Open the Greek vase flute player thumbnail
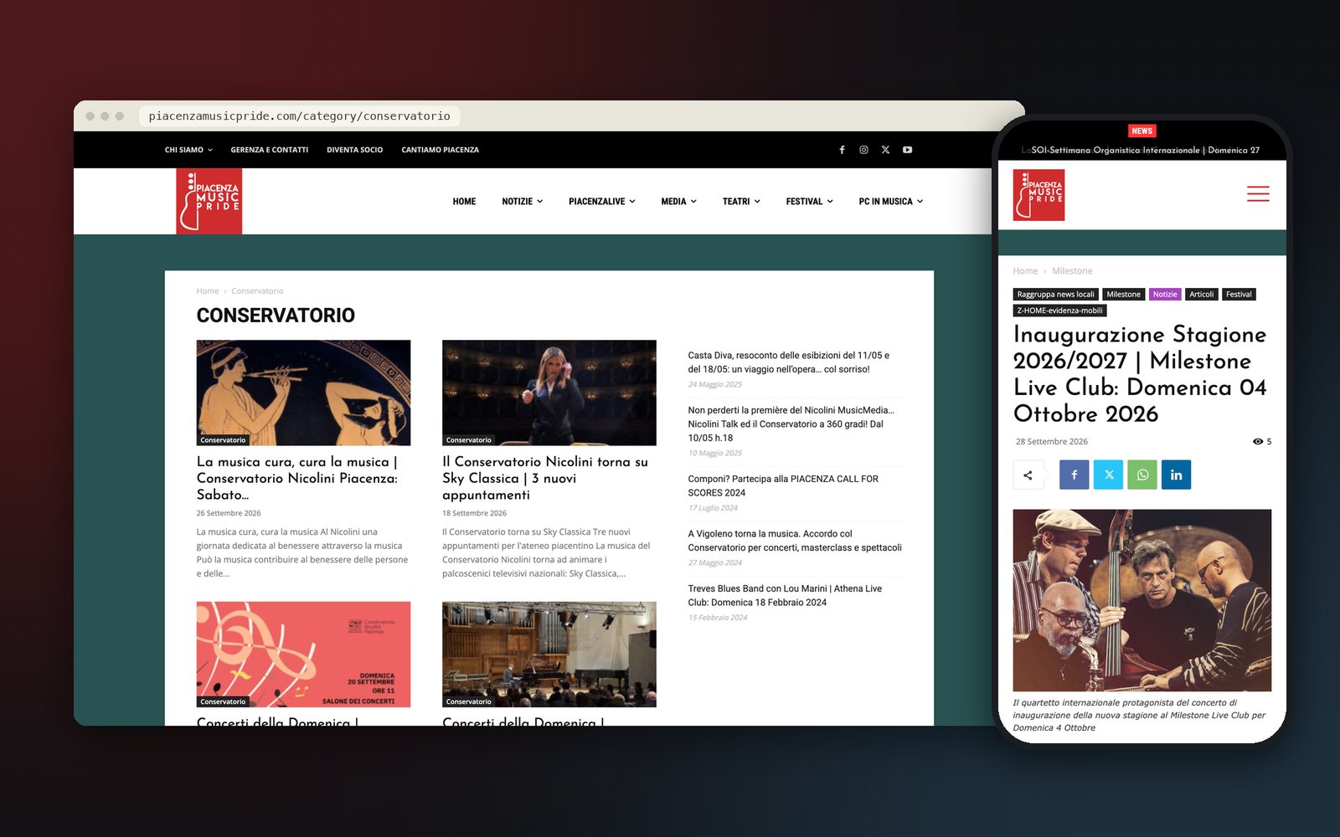Image resolution: width=1340 pixels, height=837 pixels. [x=303, y=393]
